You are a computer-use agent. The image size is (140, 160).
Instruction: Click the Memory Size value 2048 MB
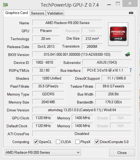48,102
